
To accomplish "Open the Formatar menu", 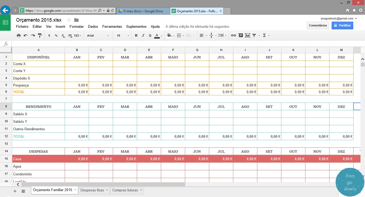I will click(x=77, y=27).
